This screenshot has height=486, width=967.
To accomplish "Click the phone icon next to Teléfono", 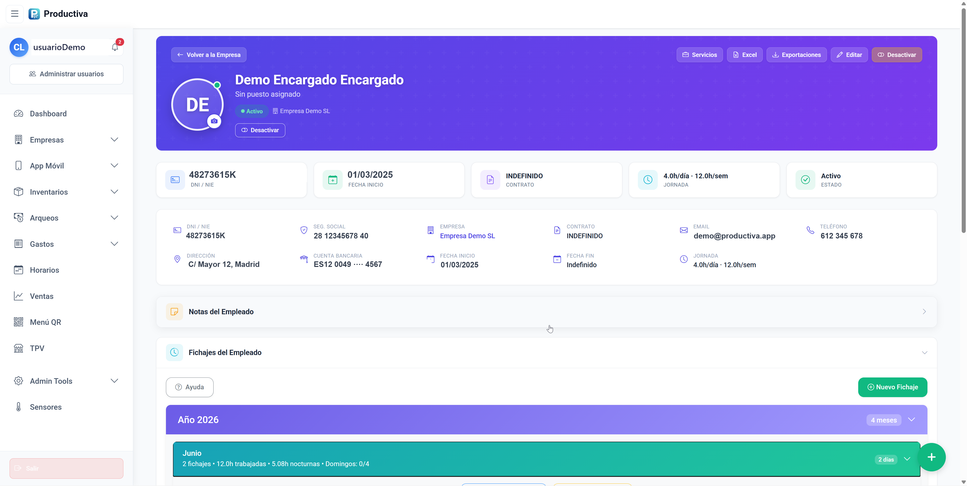I will (810, 230).
